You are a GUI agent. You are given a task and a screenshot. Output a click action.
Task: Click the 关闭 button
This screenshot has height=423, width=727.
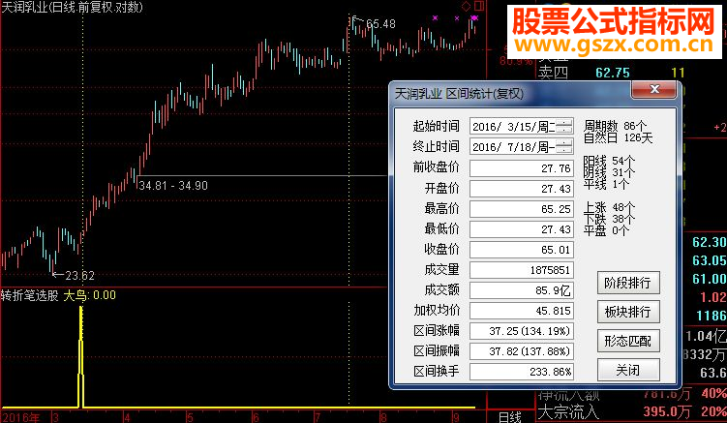pos(628,370)
